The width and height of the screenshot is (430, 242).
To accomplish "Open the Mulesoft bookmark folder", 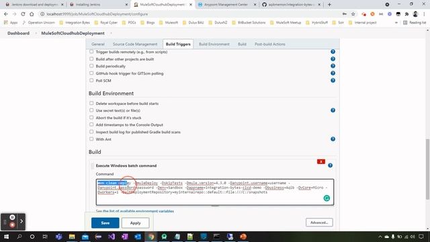I will (x=169, y=22).
